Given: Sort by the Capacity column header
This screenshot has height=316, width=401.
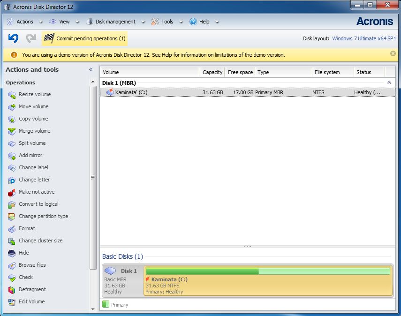Looking at the screenshot, I should click(212, 72).
